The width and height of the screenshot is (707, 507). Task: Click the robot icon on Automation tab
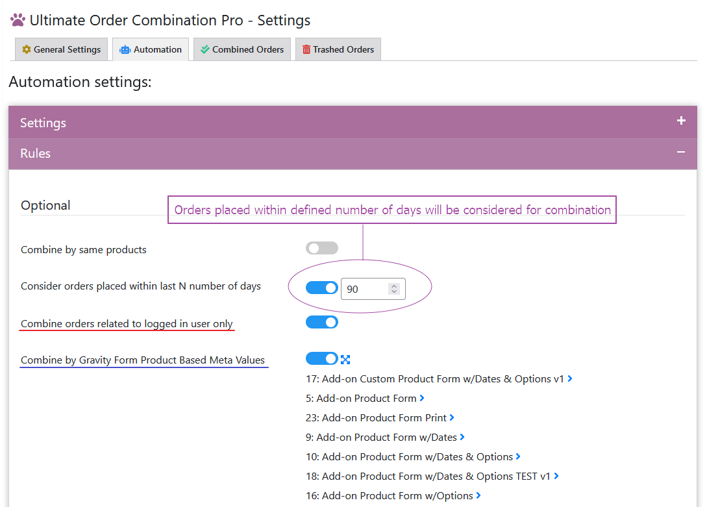[x=125, y=50]
